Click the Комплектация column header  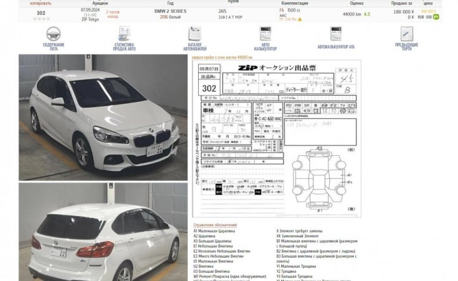(295, 3)
